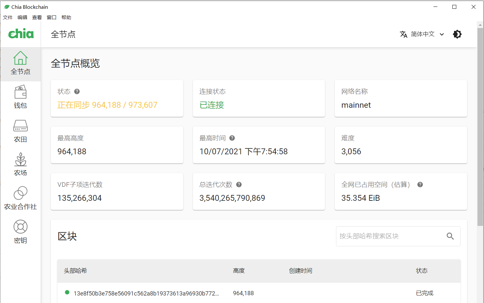Open block row 13e8f50b3e758e56091c562a8b19373613a96930b772…
The width and height of the screenshot is (484, 303).
259,293
